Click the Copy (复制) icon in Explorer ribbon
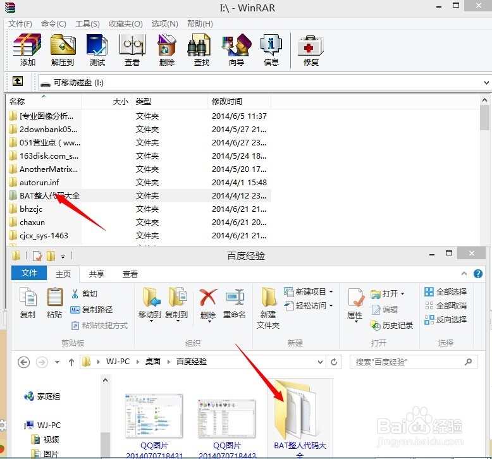The image size is (492, 459). click(x=28, y=302)
